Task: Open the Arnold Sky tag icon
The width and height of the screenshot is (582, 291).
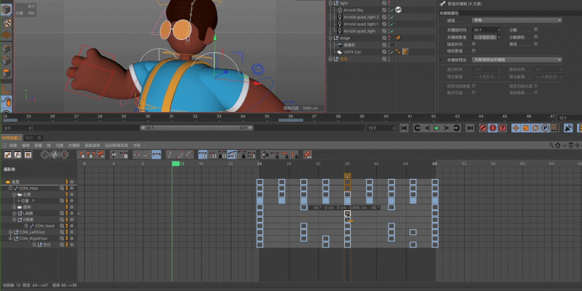Action: 398,10
